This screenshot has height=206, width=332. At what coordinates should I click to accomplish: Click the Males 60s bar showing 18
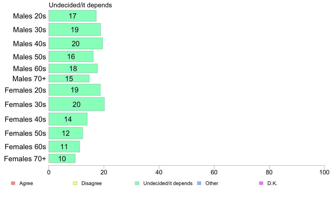click(73, 68)
